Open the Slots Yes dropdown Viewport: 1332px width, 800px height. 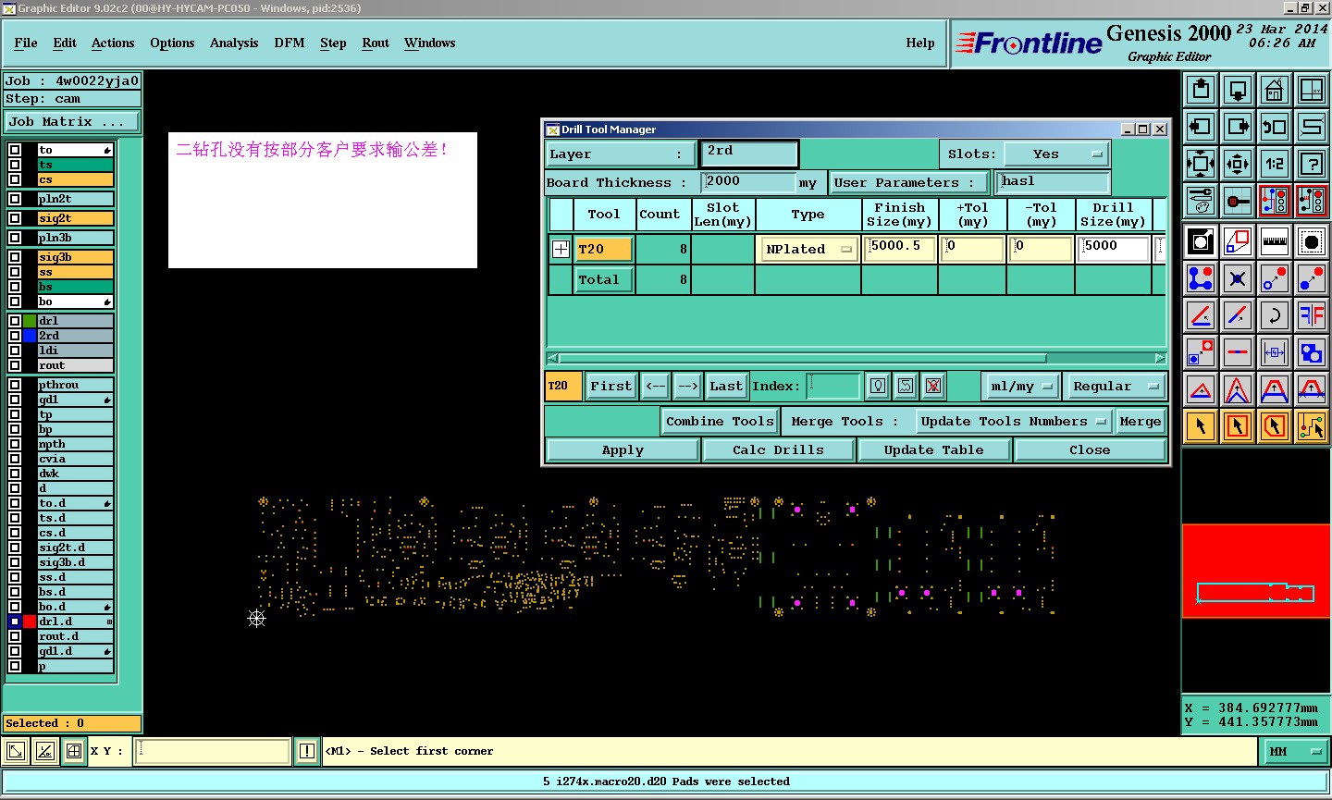click(1056, 154)
